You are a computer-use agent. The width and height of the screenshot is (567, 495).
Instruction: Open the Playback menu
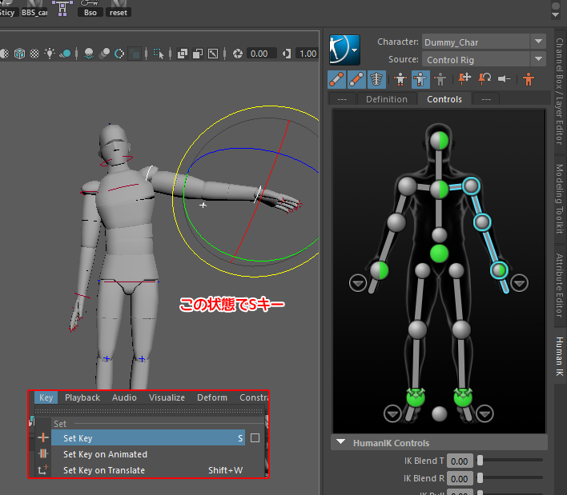(82, 397)
